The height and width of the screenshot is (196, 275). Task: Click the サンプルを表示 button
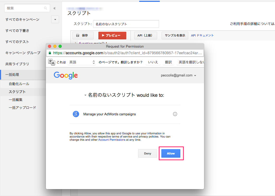(x=175, y=35)
